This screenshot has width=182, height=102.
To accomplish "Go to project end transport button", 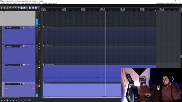I will coord(5,101).
